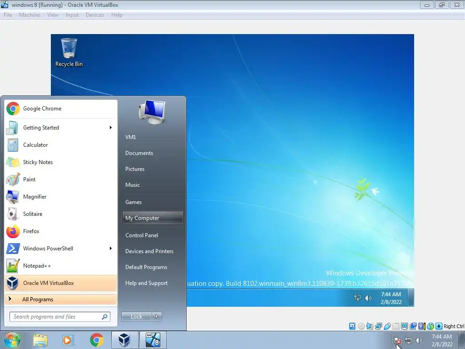Click the VirtualBox recording status indicator
Viewport: 465px width, 349px height.
coord(413,326)
